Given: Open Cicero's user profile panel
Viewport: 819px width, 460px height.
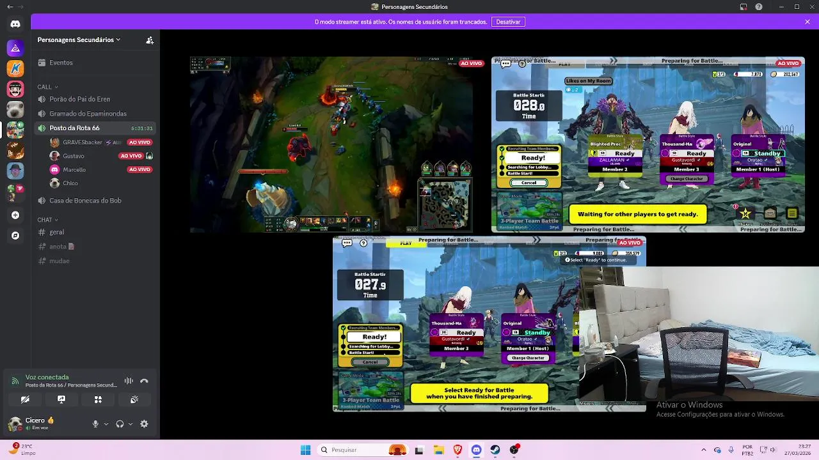Looking at the screenshot, I should tap(46, 424).
